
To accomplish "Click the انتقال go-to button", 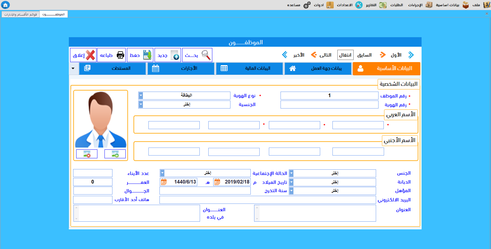I will pyautogui.click(x=345, y=55).
